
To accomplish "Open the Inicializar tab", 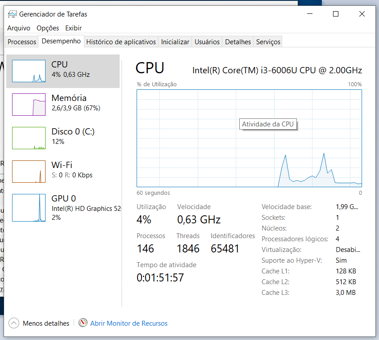I will (175, 42).
